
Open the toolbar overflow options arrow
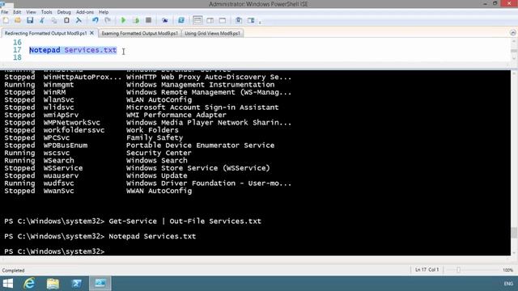pos(260,22)
